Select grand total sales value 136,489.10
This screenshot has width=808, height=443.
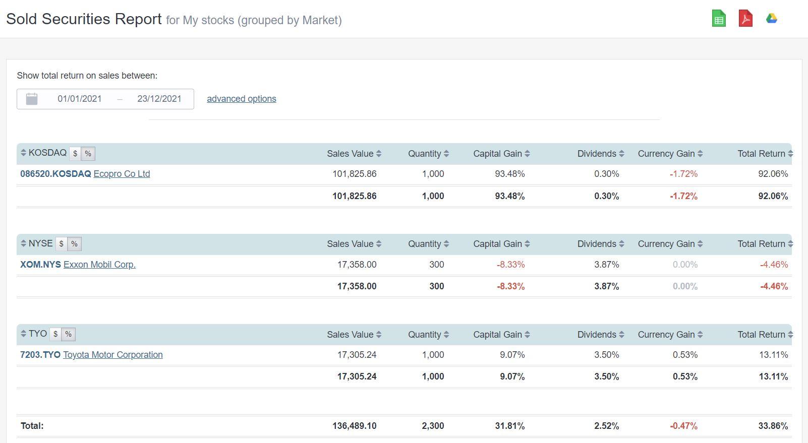click(355, 426)
